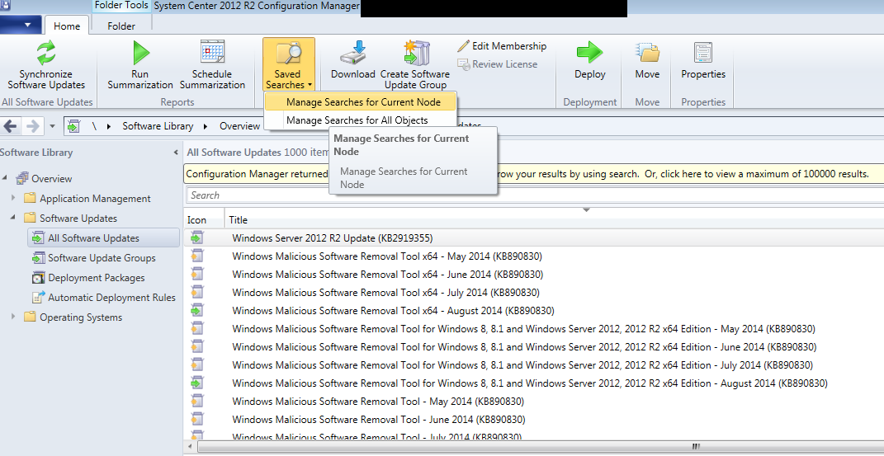Open the Saved Searches dropdown
The width and height of the screenshot is (884, 456).
pos(289,65)
